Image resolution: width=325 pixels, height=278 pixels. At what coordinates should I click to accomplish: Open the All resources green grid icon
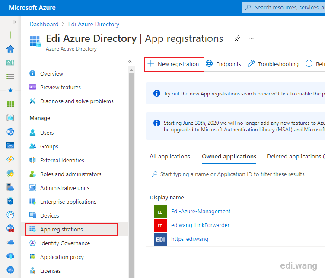(x=10, y=104)
